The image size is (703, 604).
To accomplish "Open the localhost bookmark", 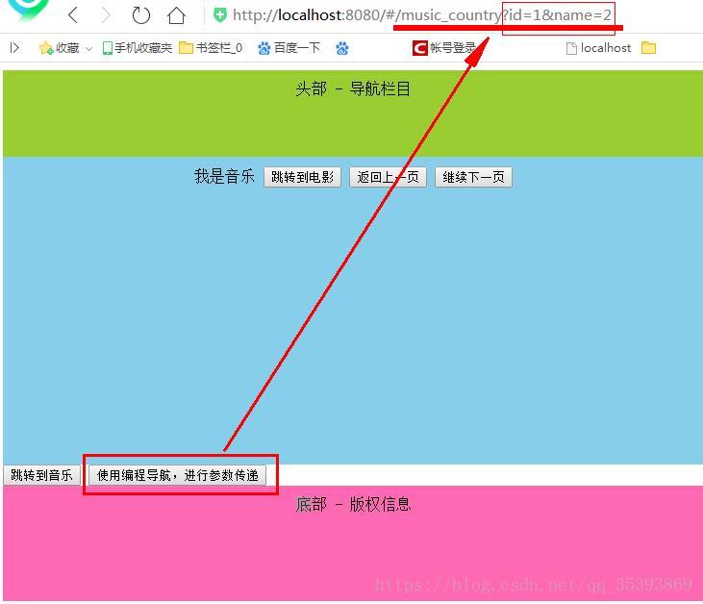I will tap(598, 47).
